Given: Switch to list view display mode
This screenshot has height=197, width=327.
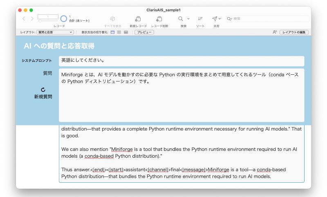Looking at the screenshot, I should [119, 32].
